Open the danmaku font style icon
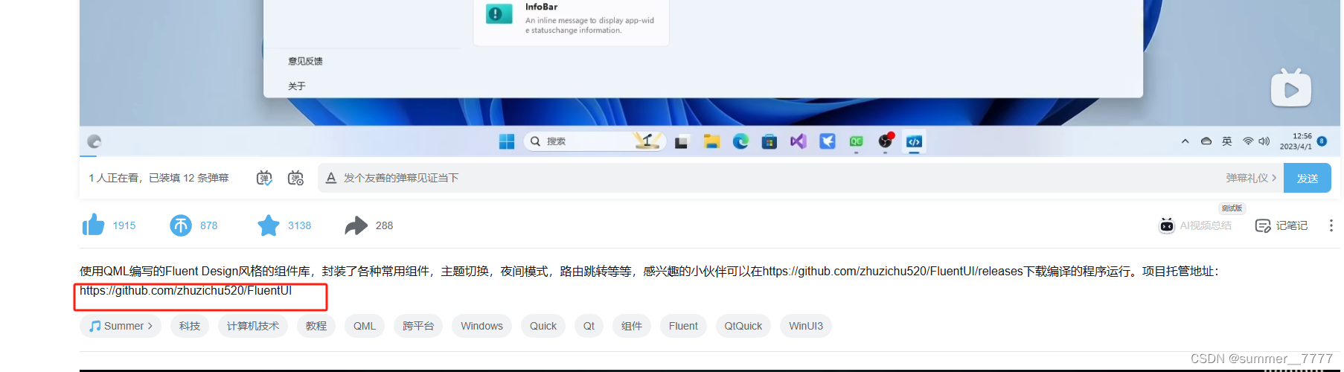This screenshot has height=372, width=1344. [x=331, y=178]
